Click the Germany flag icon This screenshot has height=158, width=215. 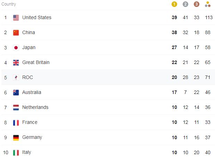click(16, 137)
